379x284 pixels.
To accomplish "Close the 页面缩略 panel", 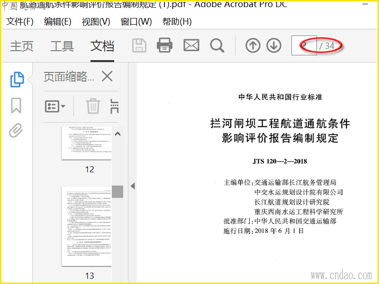I will (107, 77).
